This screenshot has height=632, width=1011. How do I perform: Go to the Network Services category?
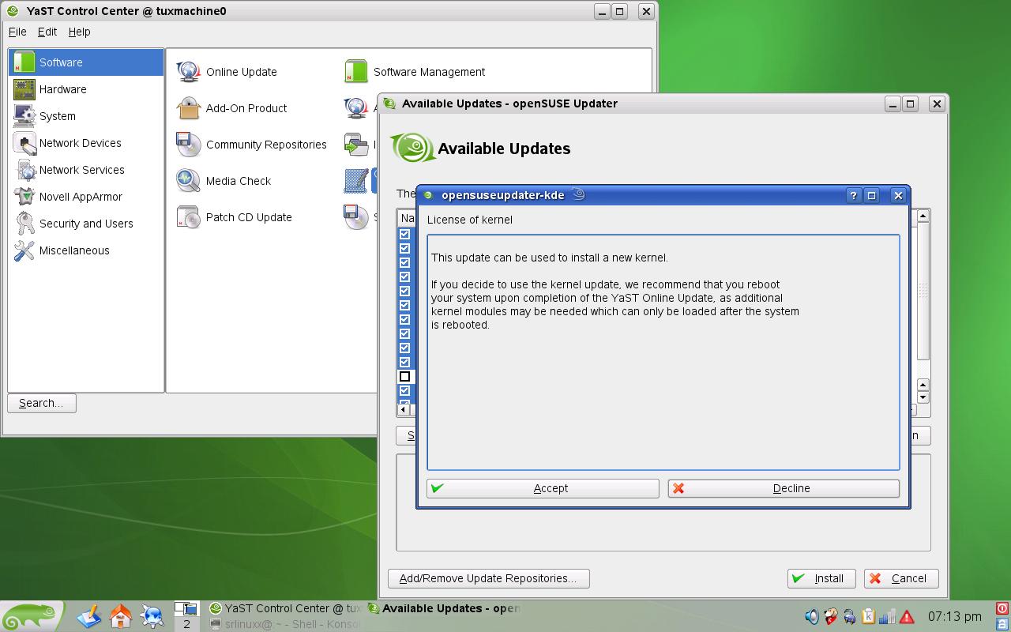click(x=86, y=170)
